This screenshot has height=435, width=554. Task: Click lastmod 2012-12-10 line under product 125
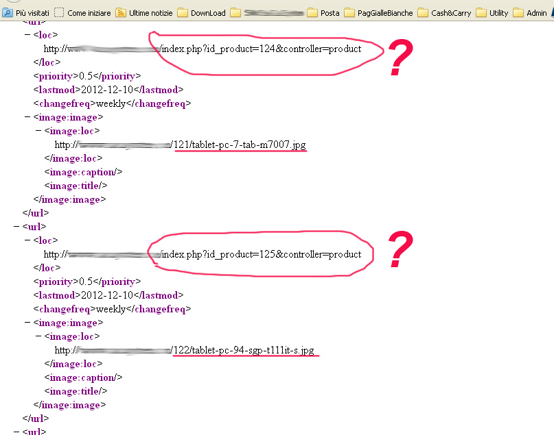(x=108, y=295)
